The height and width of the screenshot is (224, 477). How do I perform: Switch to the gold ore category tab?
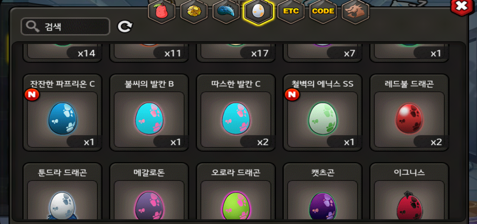194,12
